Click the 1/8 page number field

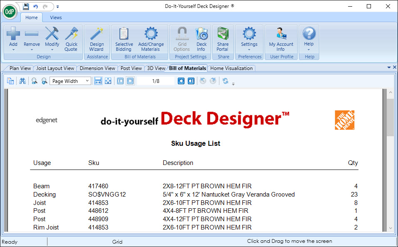tap(156, 81)
